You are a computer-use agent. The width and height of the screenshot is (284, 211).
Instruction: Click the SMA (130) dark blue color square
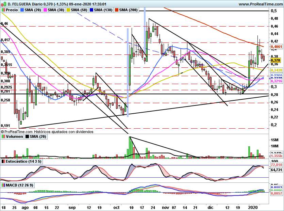91,10
